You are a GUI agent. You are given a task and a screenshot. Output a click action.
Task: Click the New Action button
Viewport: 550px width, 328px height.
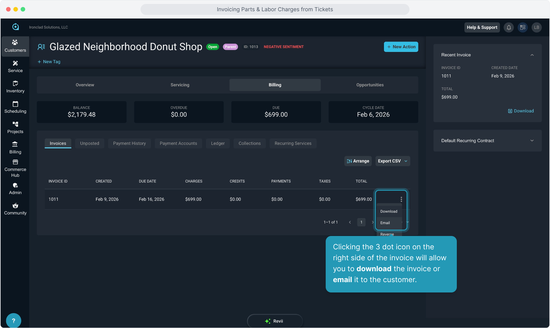point(401,47)
